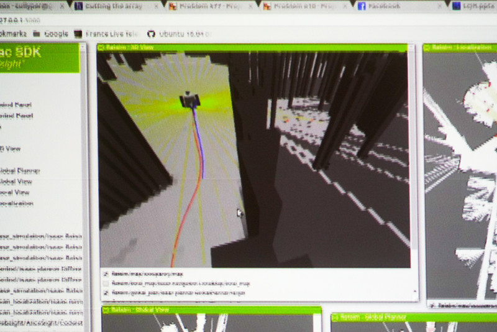The image size is (497, 332).
Task: Open Global View in sidebar list
Action: [16, 182]
